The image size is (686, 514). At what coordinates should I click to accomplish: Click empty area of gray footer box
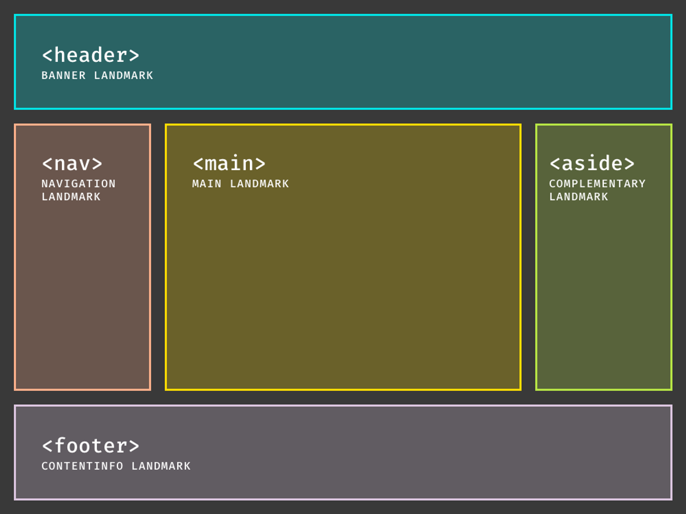point(412,452)
